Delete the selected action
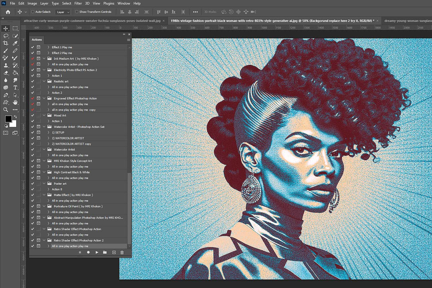 click(122, 252)
